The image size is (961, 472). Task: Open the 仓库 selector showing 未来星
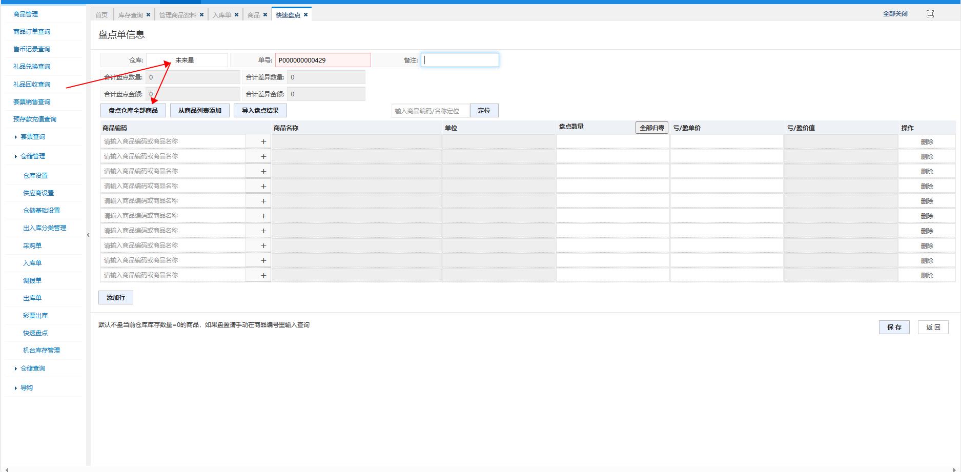187,60
